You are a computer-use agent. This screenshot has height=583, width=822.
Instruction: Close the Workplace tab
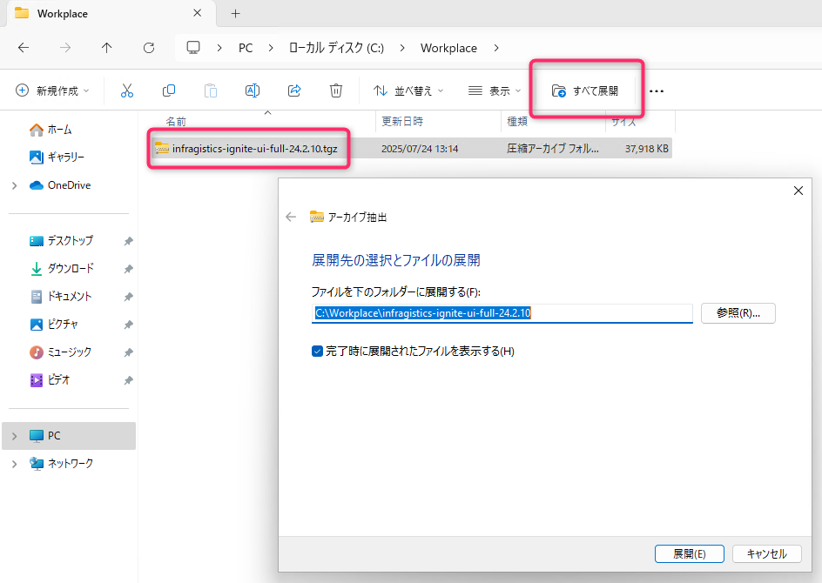[198, 13]
